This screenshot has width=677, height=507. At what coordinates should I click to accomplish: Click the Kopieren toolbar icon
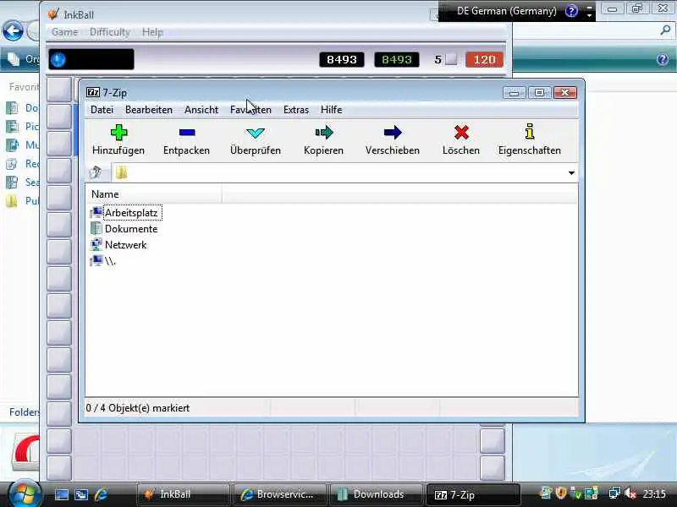tap(324, 133)
